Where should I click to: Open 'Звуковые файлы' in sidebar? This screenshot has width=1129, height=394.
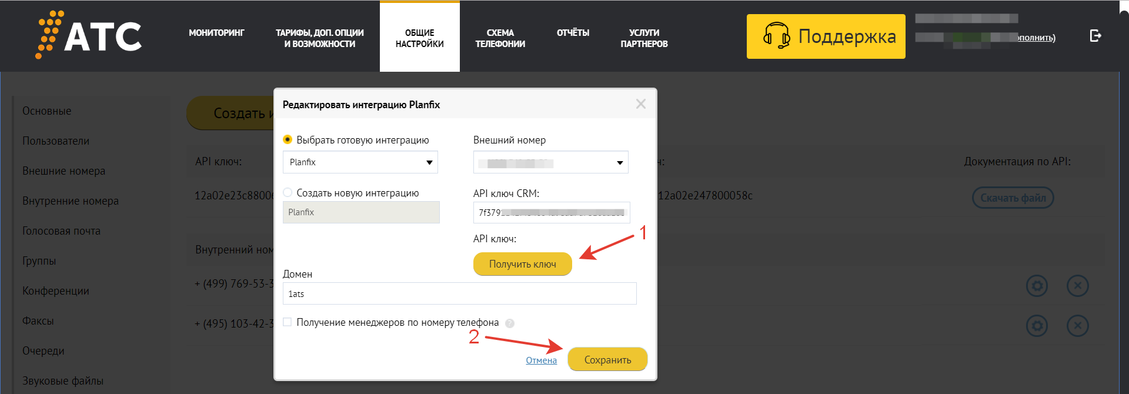(x=63, y=381)
